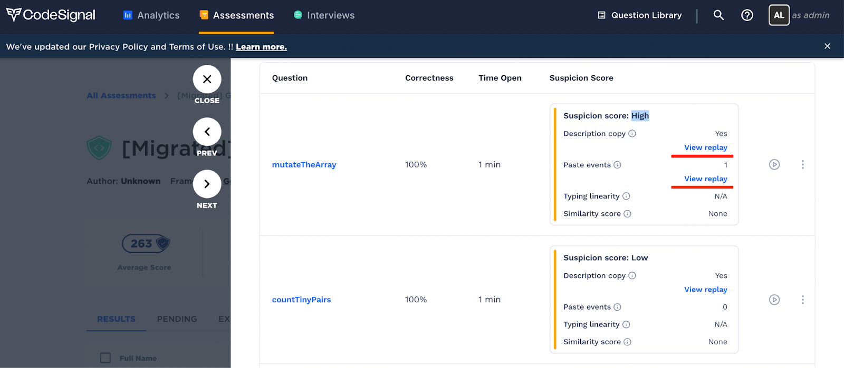The image size is (844, 368).
Task: Go to the next candidate with NEXT
Action: 207,184
